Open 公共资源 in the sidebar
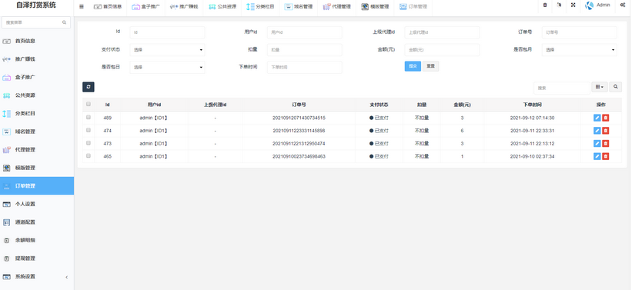The image size is (632, 290). [37, 95]
